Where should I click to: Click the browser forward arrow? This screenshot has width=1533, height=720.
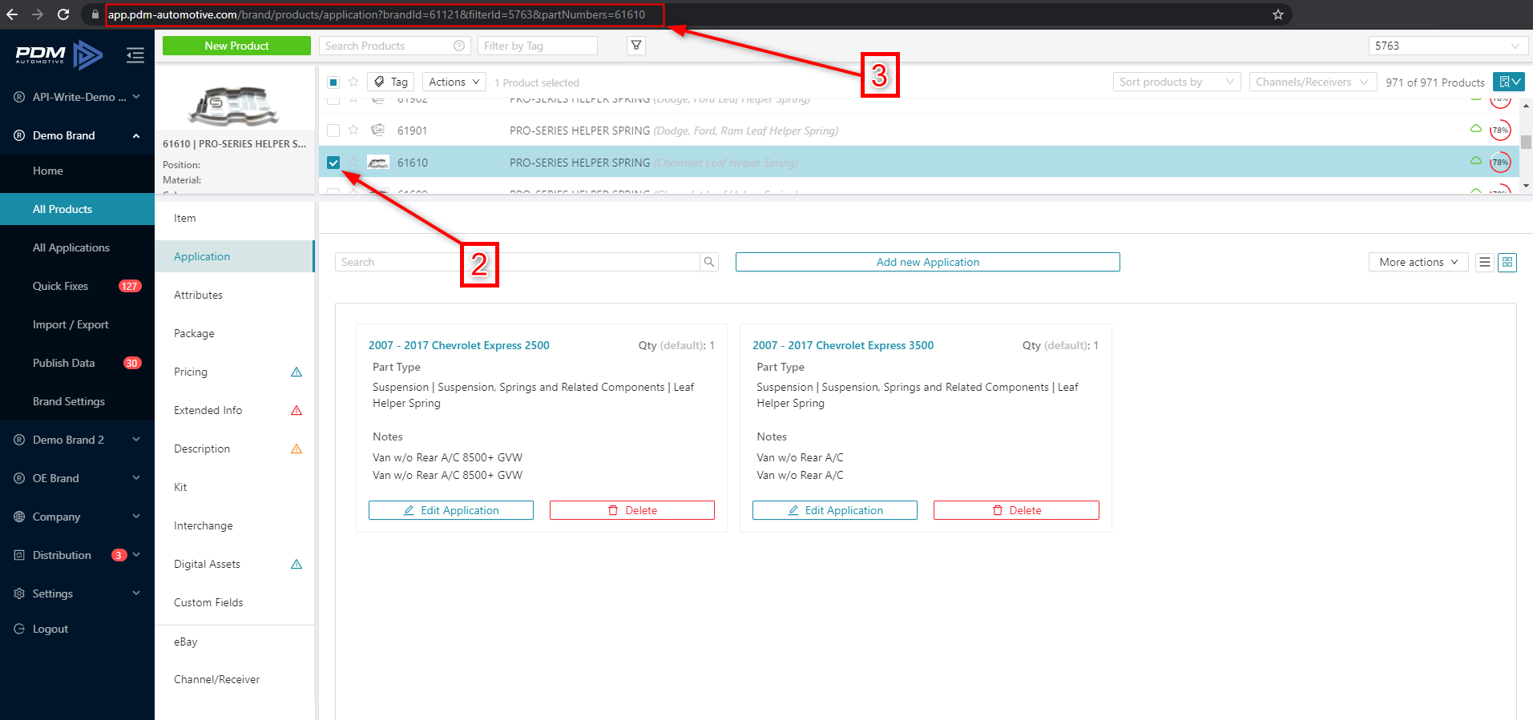click(38, 14)
